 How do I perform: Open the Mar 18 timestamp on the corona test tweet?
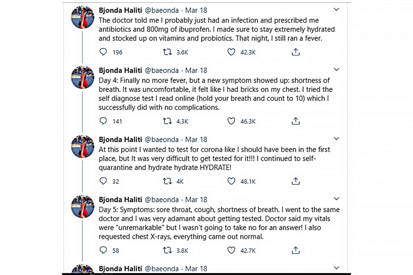[x=196, y=140]
